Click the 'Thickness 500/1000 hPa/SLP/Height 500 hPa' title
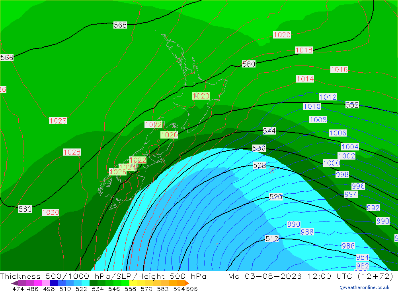398x291 pixels. click(103, 276)
